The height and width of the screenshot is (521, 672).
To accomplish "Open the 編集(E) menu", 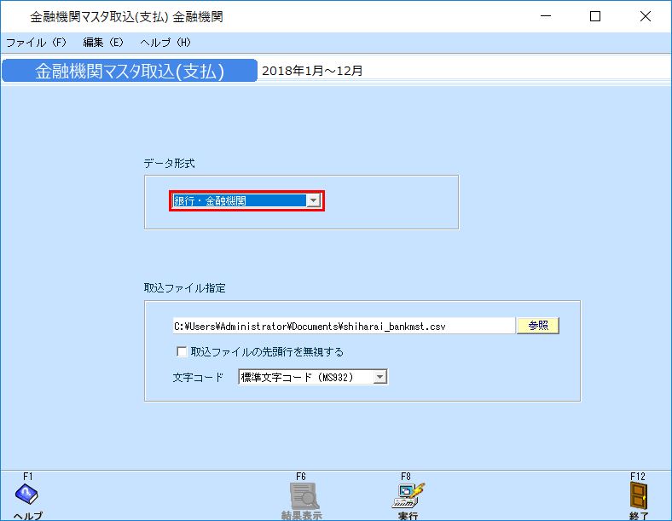I will point(103,43).
